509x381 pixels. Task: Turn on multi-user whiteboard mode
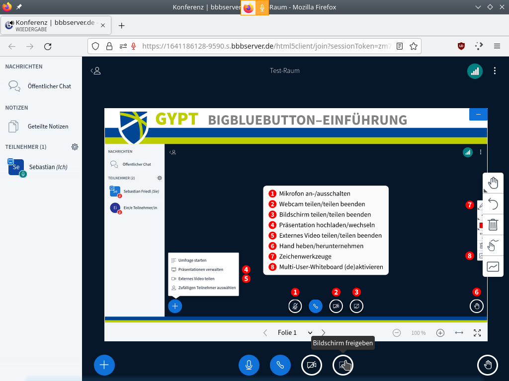(493, 267)
